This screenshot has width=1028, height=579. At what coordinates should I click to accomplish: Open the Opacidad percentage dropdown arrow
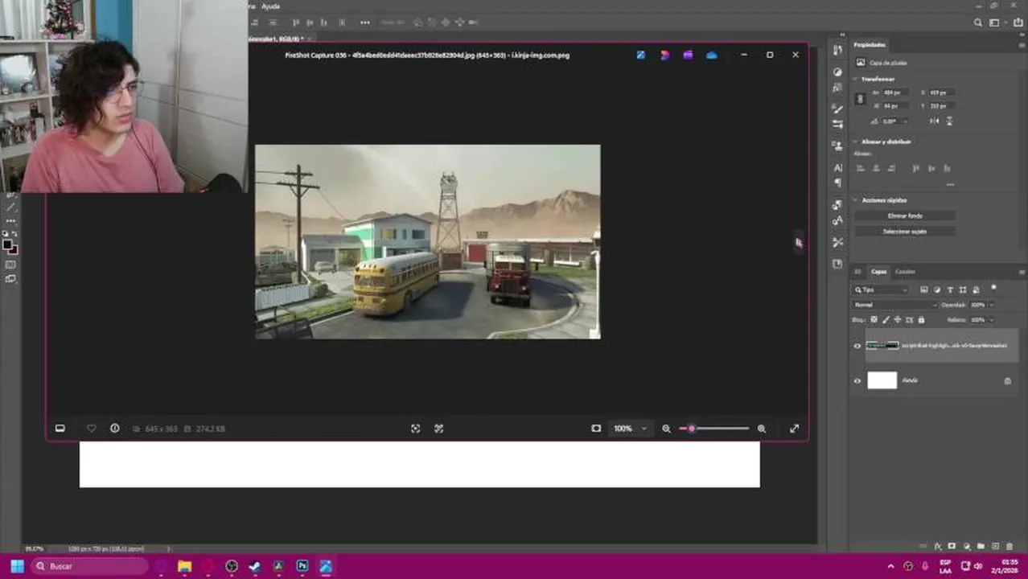(x=990, y=305)
